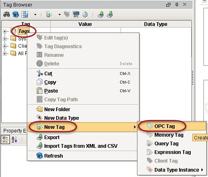Toggle categorized view in Property Editor
The height and width of the screenshot is (177, 208).
click(x=5, y=140)
